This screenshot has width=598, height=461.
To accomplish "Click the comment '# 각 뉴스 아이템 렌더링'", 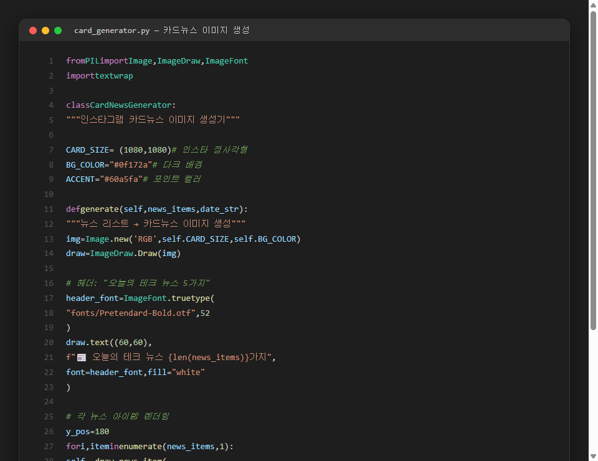I will pos(118,417).
